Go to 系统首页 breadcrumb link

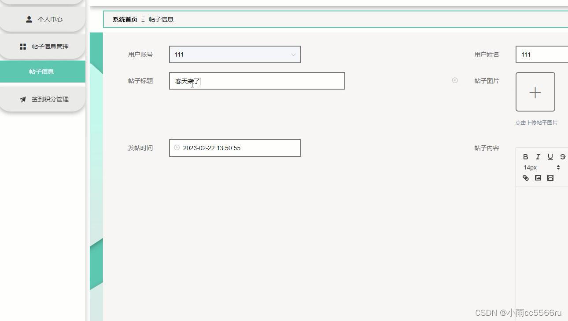[125, 19]
